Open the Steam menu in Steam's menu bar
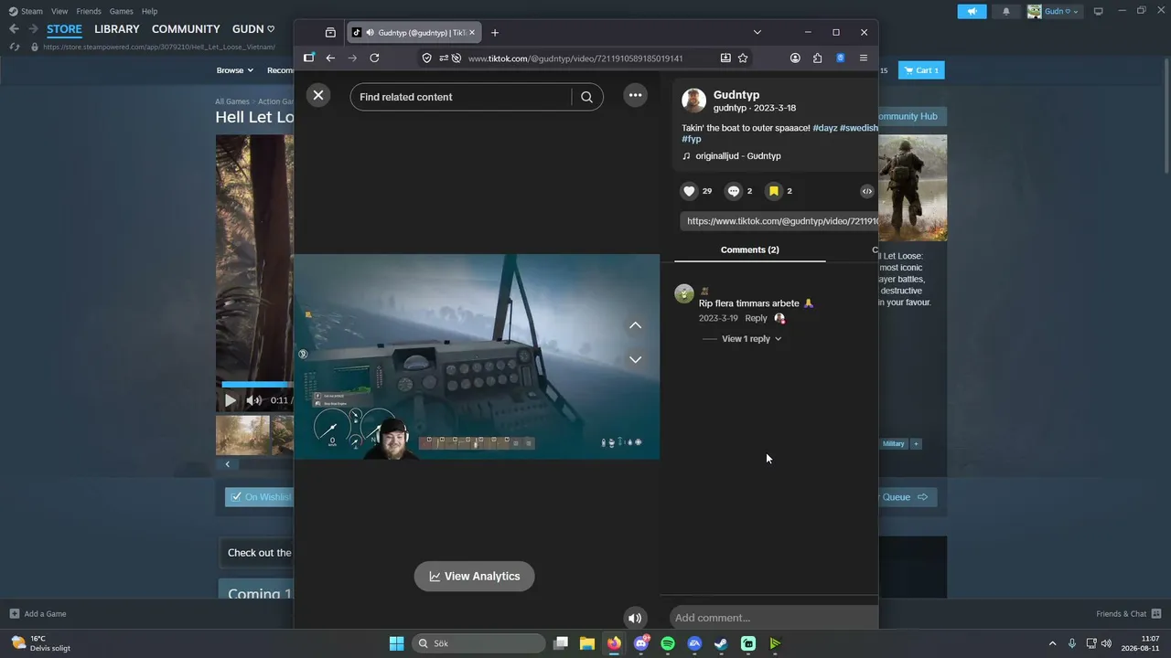 (x=31, y=12)
